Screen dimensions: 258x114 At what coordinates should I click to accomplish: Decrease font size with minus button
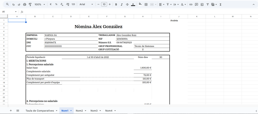(x=99, y=5)
